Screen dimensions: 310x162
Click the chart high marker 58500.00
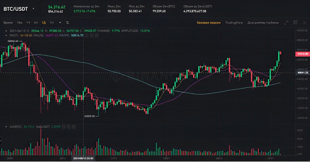point(13,41)
